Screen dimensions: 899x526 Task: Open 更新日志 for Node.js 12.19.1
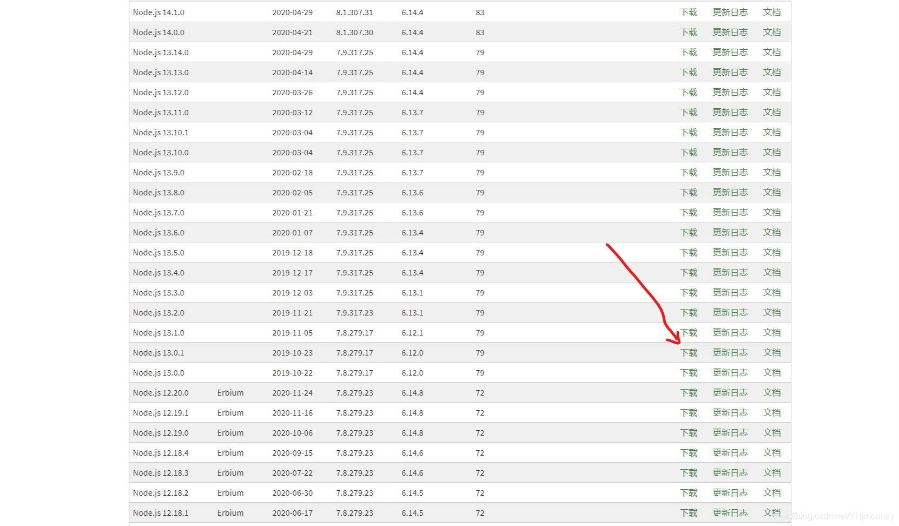click(730, 413)
